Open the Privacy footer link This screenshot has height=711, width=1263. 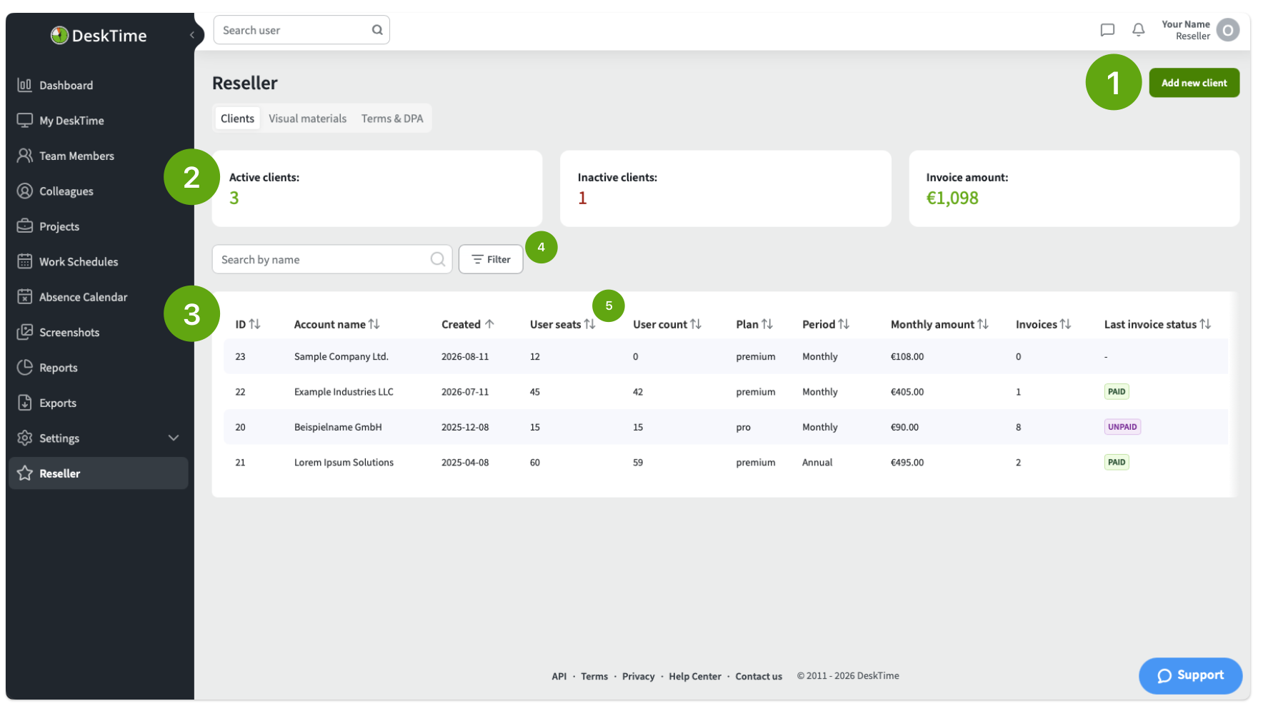pyautogui.click(x=638, y=676)
